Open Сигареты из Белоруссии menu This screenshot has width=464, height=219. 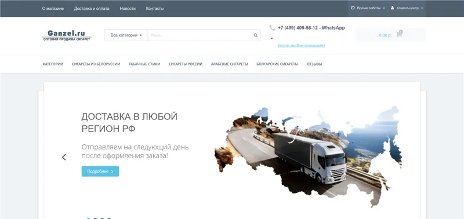click(x=96, y=64)
